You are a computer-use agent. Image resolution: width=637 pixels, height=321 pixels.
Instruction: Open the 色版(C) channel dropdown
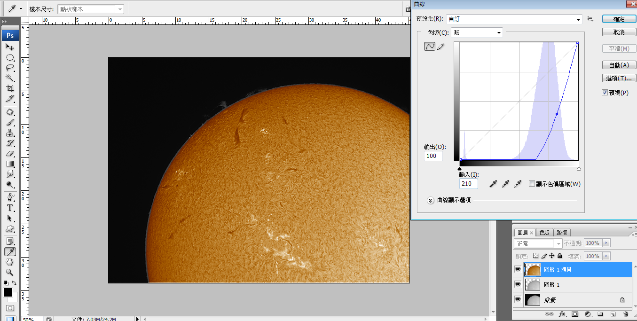[477, 32]
